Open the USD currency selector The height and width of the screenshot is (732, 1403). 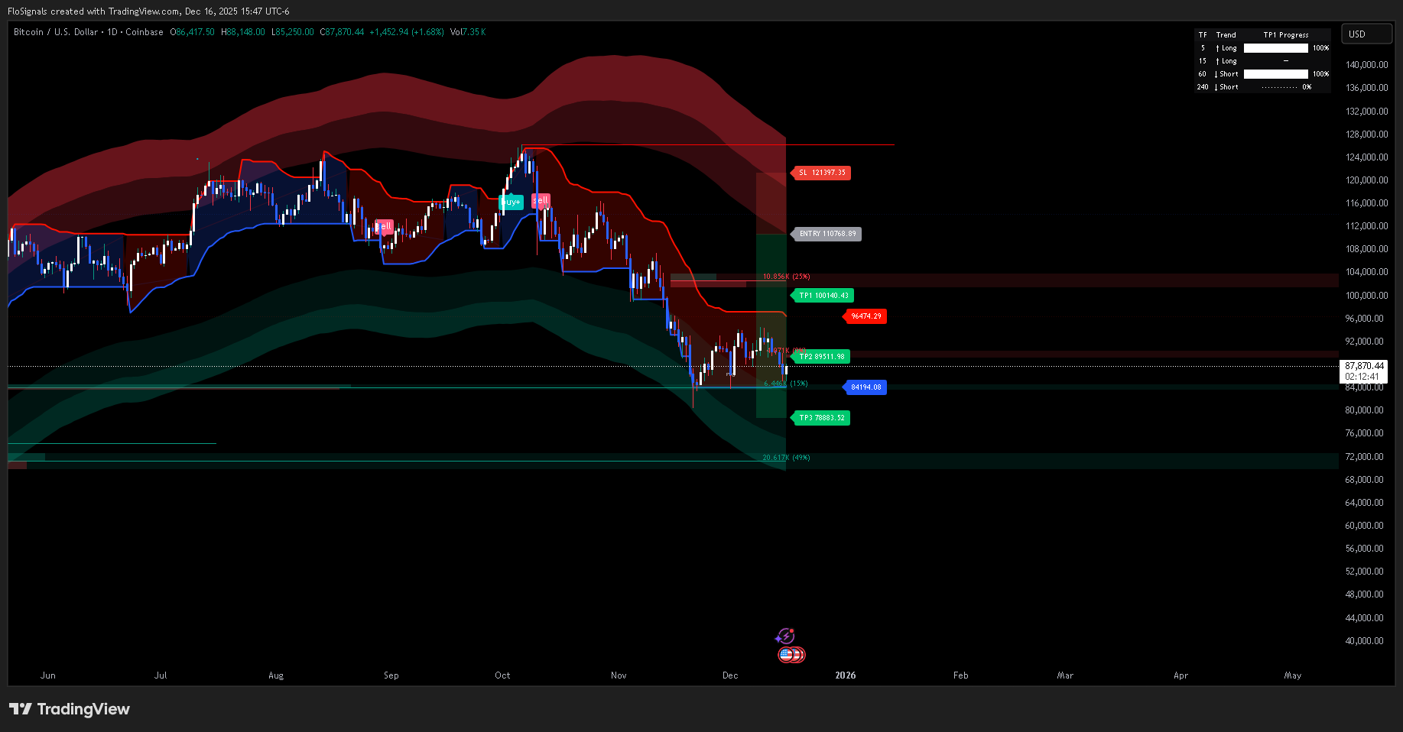(x=1366, y=34)
